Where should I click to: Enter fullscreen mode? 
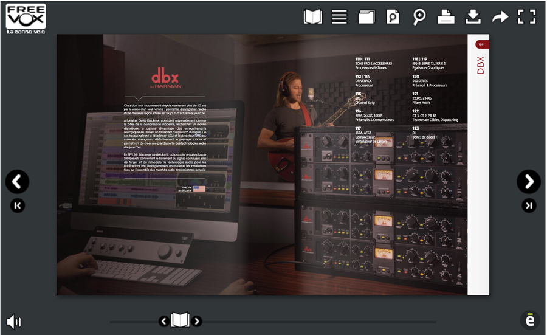point(526,17)
